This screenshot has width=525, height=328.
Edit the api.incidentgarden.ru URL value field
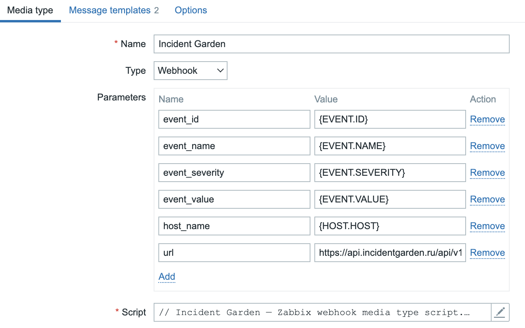click(390, 253)
